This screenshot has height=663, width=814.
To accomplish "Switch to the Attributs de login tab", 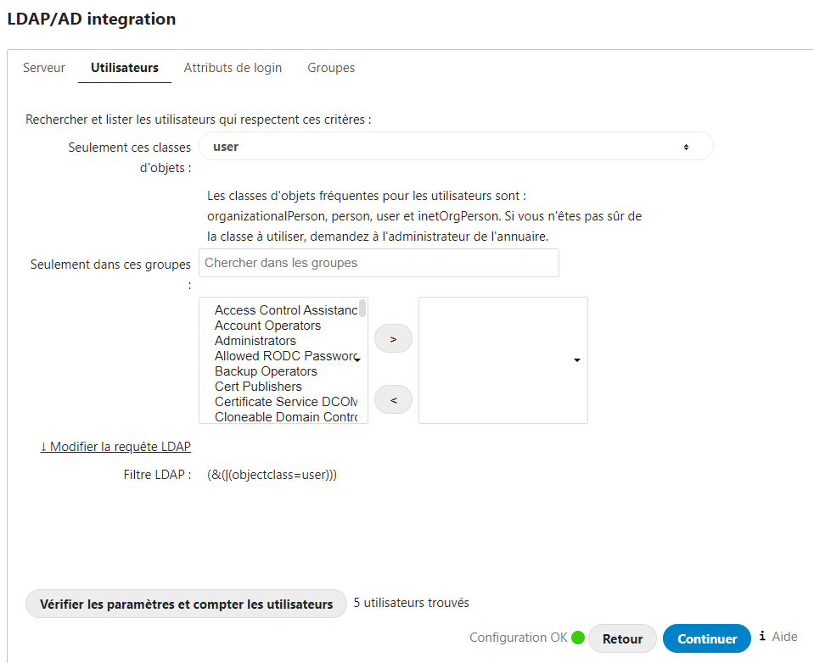I will tap(233, 67).
